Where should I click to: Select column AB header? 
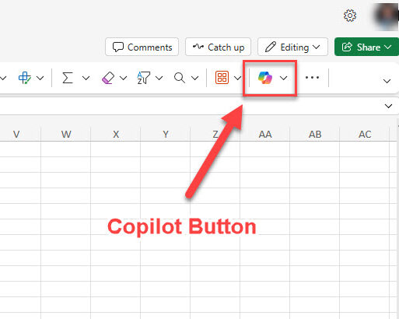pyautogui.click(x=315, y=135)
